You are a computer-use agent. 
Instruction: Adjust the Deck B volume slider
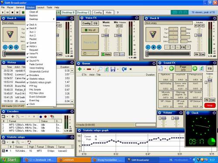point(200,35)
